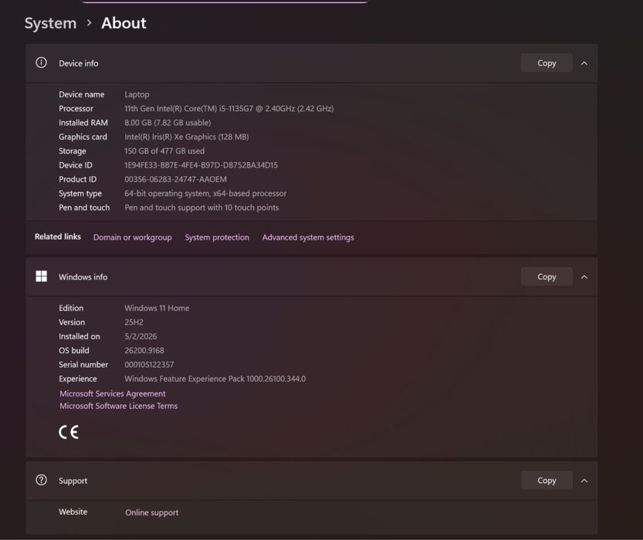Click the Serial number field label
Screen dimensions: 643x540
coord(83,365)
